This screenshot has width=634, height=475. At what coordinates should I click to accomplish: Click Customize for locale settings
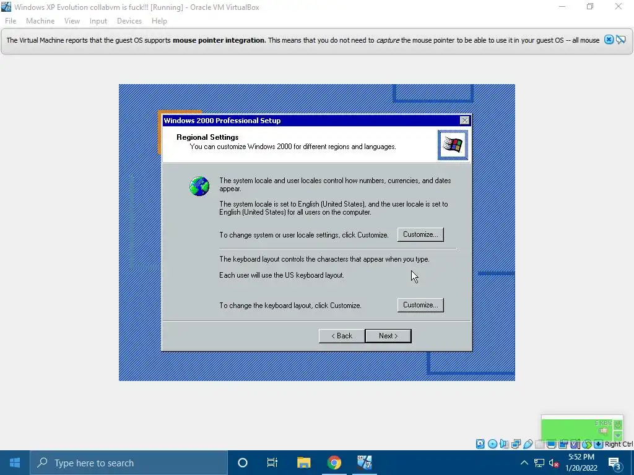tap(420, 234)
